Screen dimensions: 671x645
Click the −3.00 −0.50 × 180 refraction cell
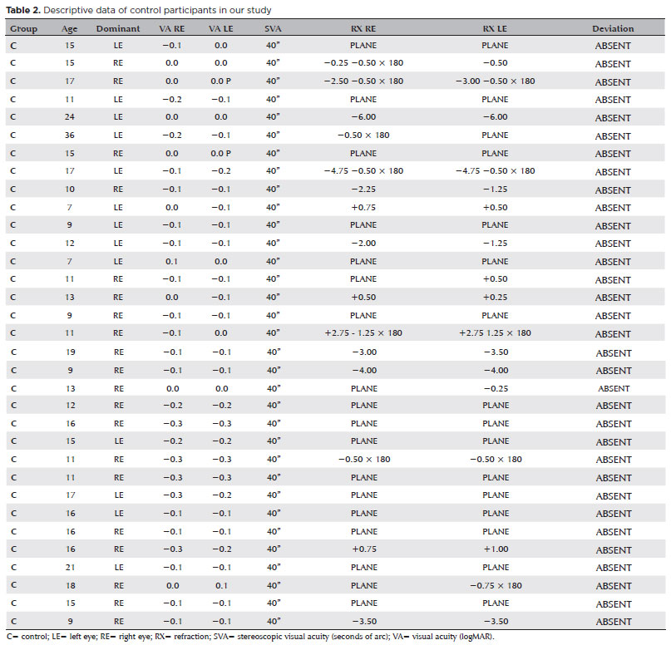(496, 81)
